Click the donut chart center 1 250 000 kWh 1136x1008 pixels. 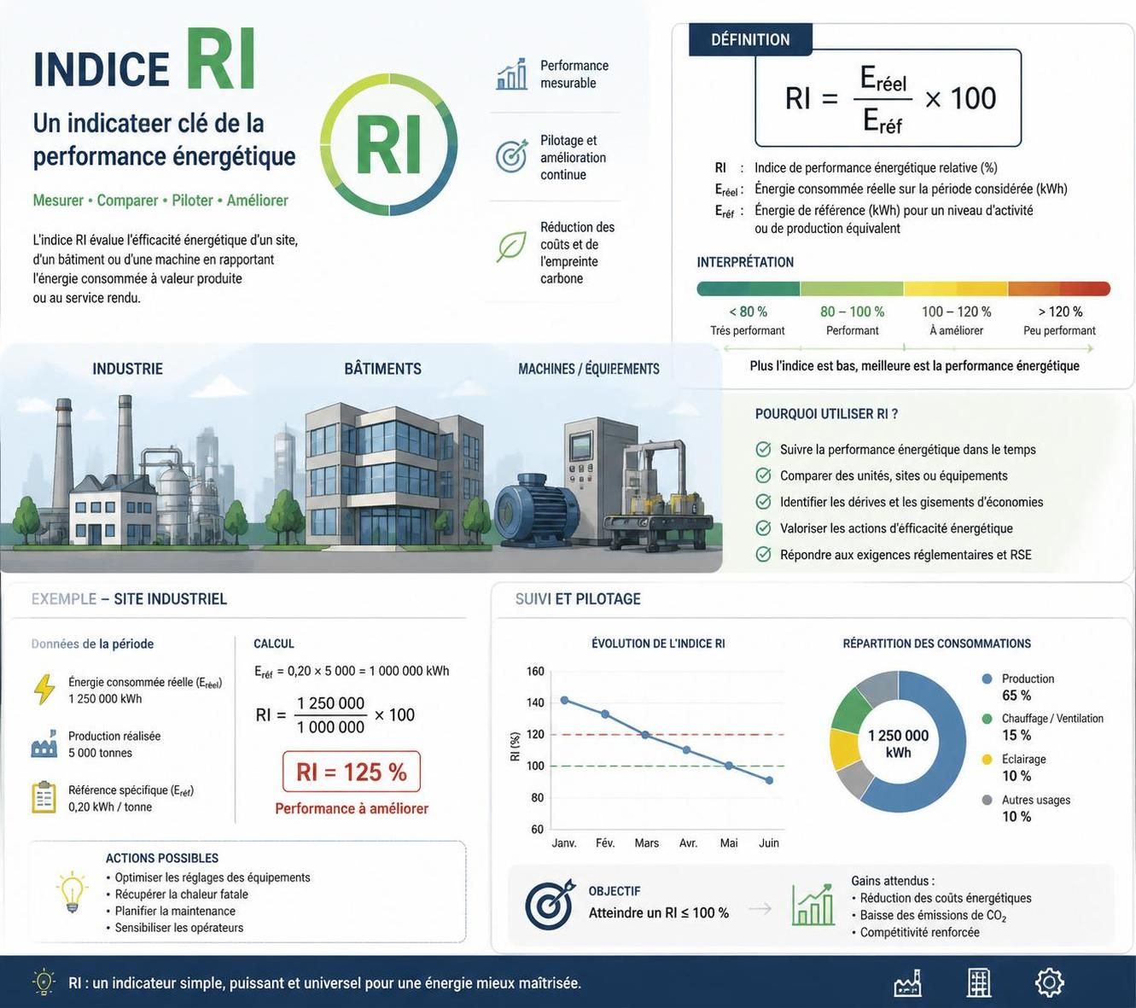(x=898, y=743)
